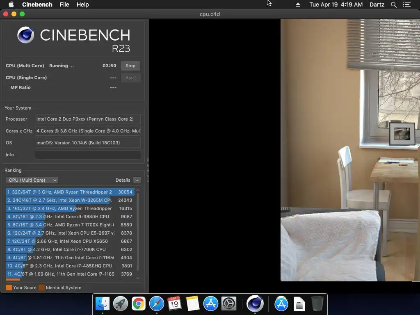Viewport: 420px width, 315px height.
Task: Click the ranking list scrollbar track
Action: (x=138, y=233)
